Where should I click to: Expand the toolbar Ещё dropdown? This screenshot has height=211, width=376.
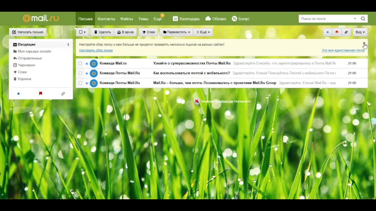click(203, 32)
